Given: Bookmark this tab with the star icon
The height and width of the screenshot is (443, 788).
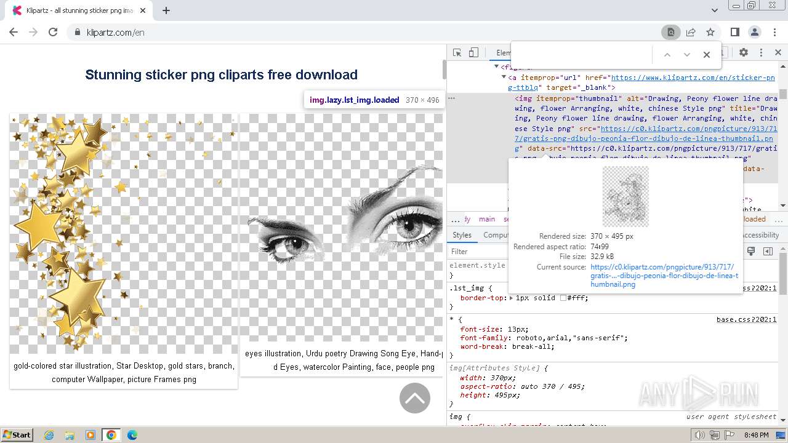Looking at the screenshot, I should click(710, 32).
